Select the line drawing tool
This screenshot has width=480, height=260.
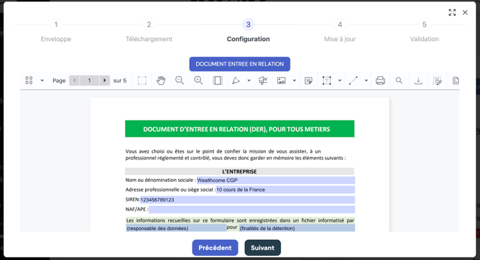click(353, 80)
